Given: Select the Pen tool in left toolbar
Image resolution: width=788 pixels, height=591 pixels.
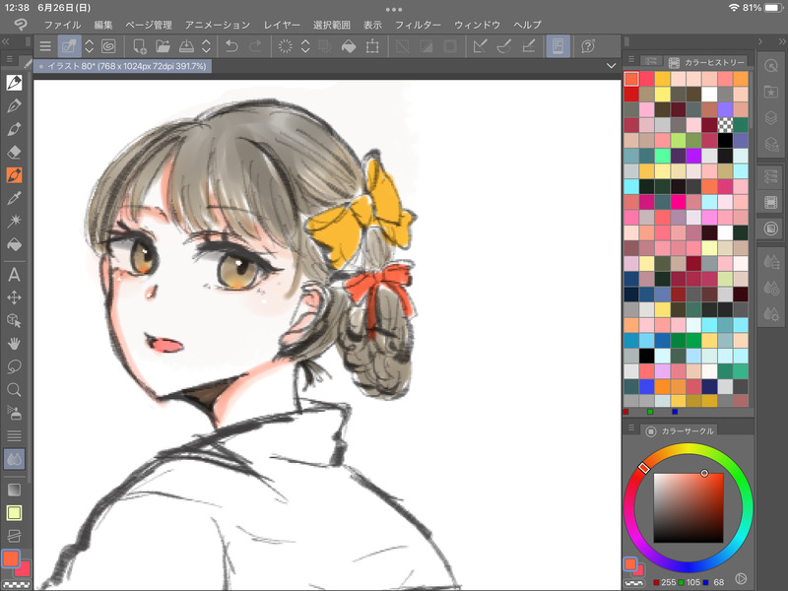Looking at the screenshot, I should click(14, 83).
